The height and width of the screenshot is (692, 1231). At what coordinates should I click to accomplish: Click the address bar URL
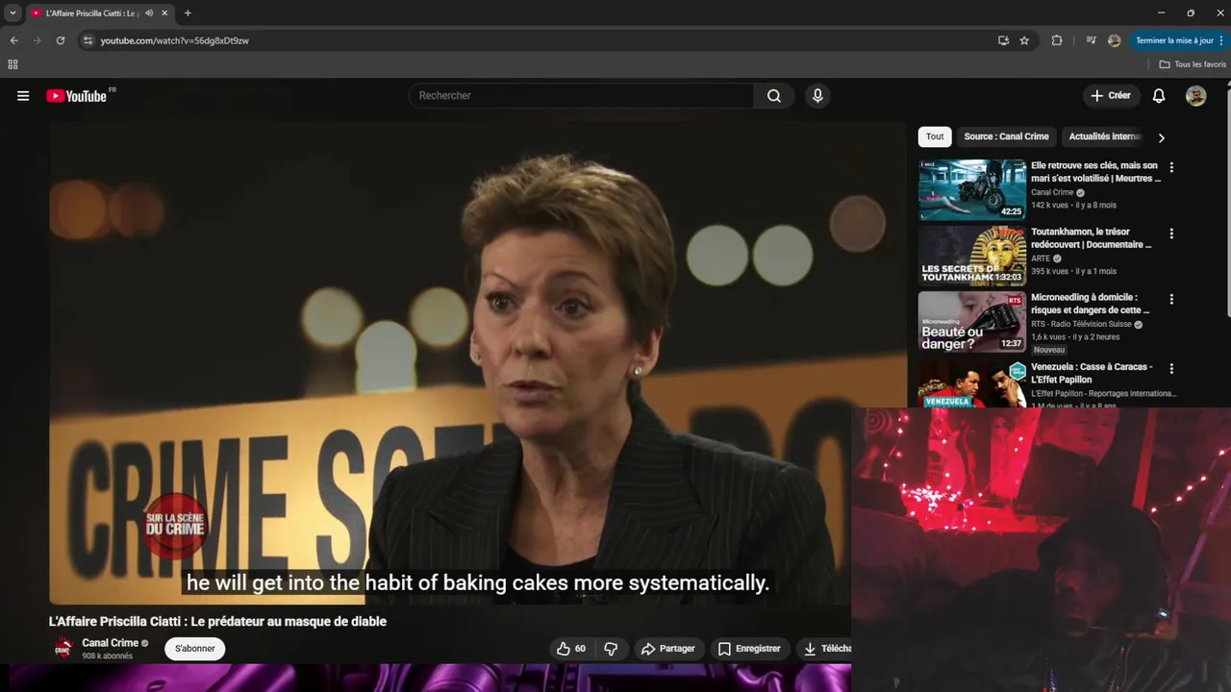click(174, 40)
